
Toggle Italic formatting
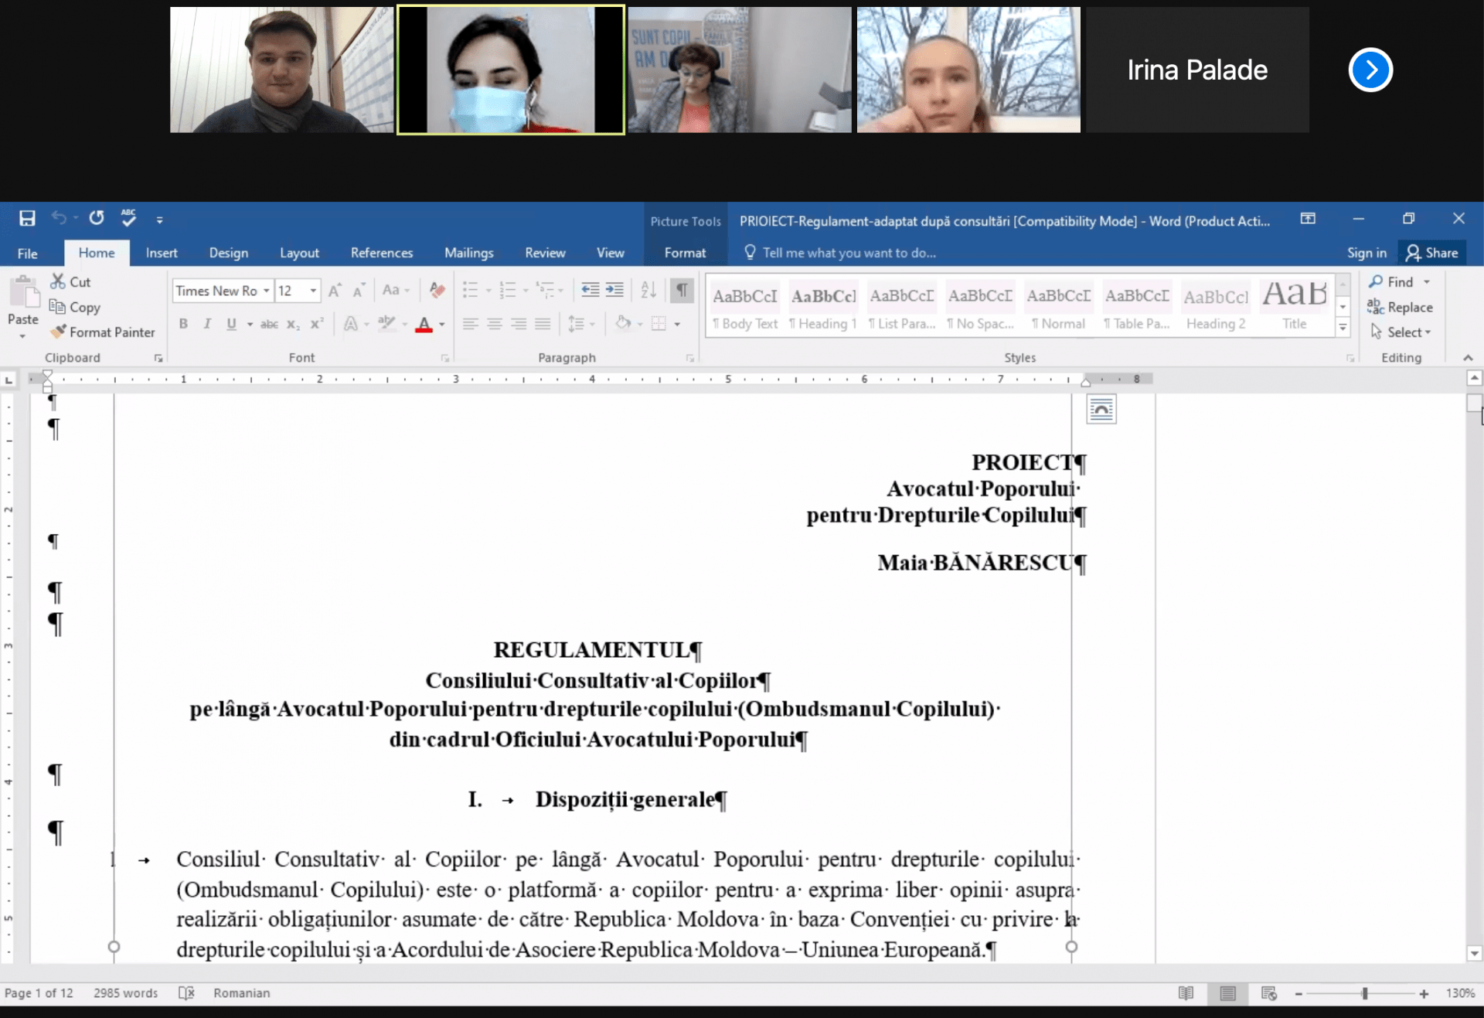click(207, 324)
